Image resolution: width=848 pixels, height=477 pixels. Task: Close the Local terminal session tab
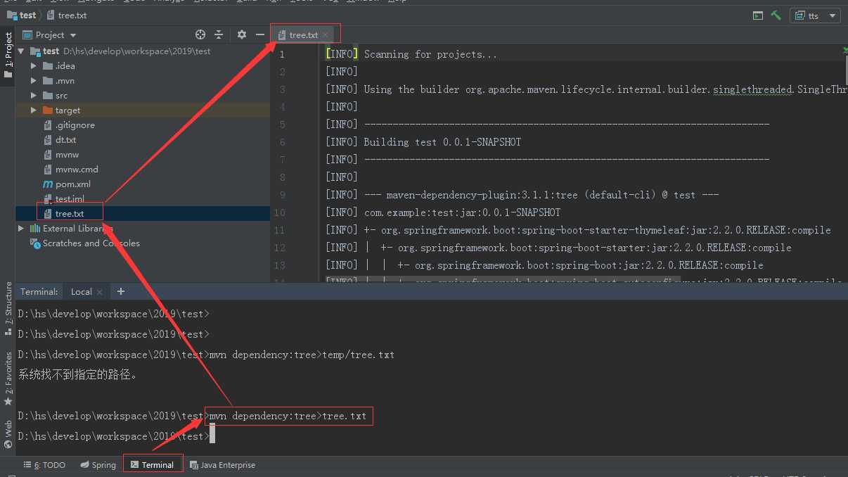point(100,292)
